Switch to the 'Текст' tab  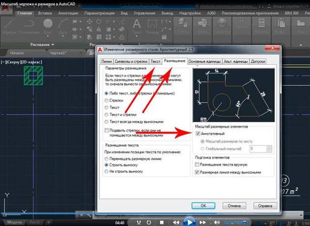point(155,62)
